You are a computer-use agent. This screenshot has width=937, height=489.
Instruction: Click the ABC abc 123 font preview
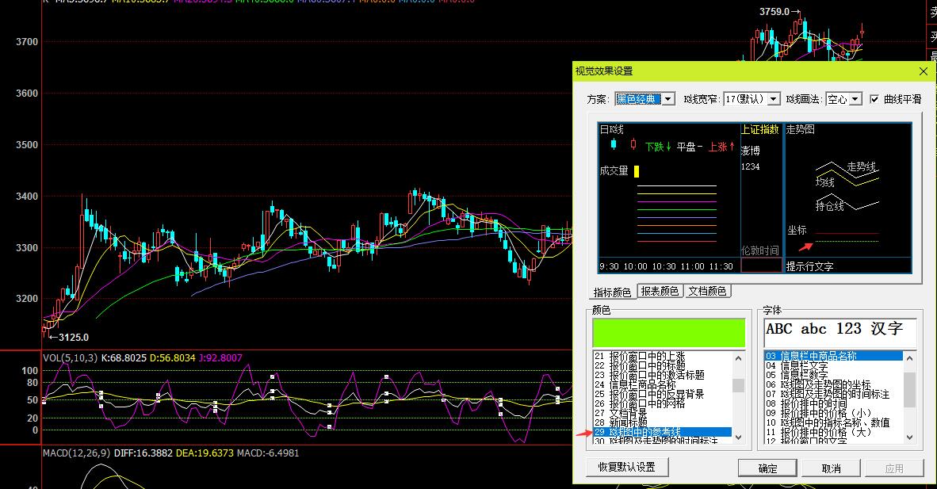point(839,330)
